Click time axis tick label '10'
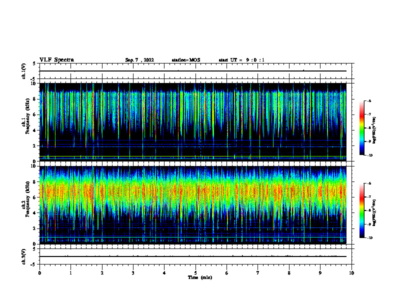This screenshot has width=396, height=306. (x=351, y=273)
